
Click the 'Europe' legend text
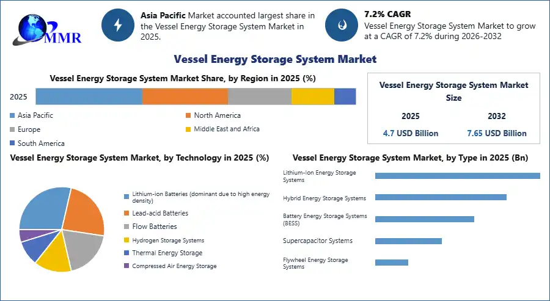29,129
